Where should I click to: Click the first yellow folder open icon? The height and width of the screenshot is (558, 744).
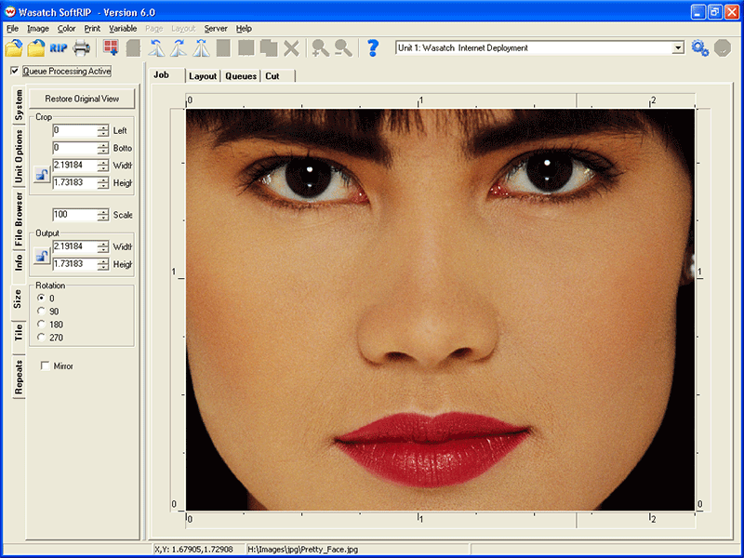(14, 47)
